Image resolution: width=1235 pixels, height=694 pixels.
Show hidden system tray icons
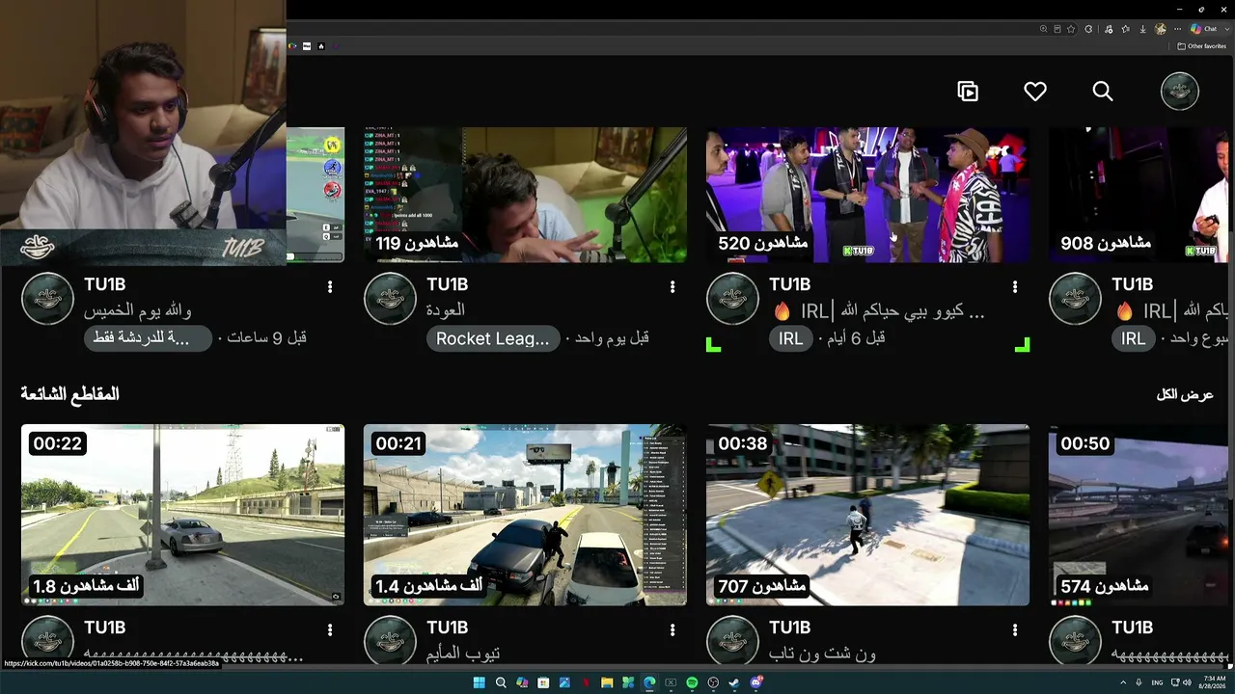[x=1123, y=682]
